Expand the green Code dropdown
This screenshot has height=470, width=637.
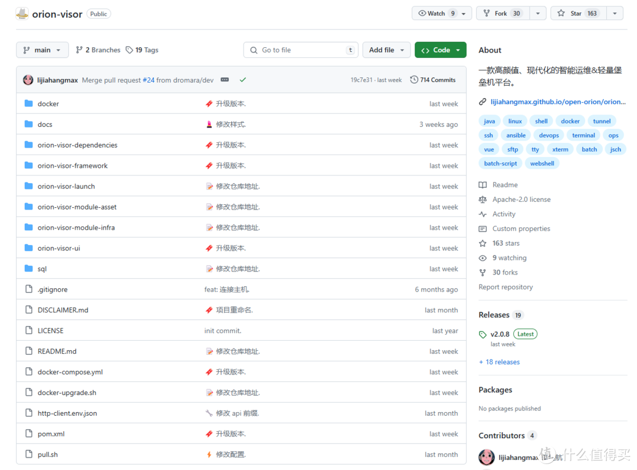click(440, 50)
